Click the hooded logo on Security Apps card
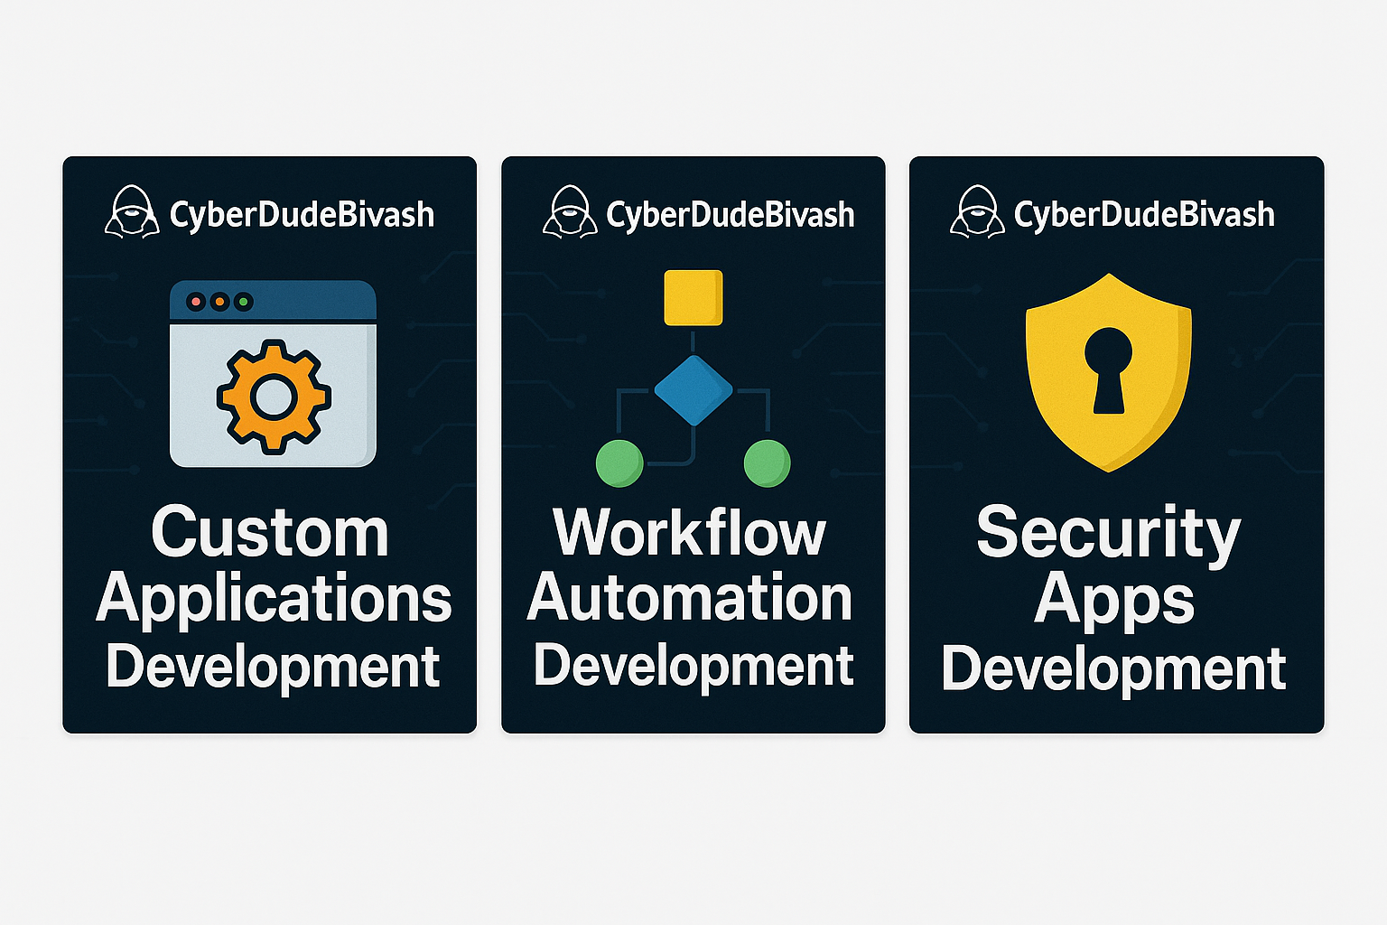The image size is (1387, 925). [x=977, y=213]
